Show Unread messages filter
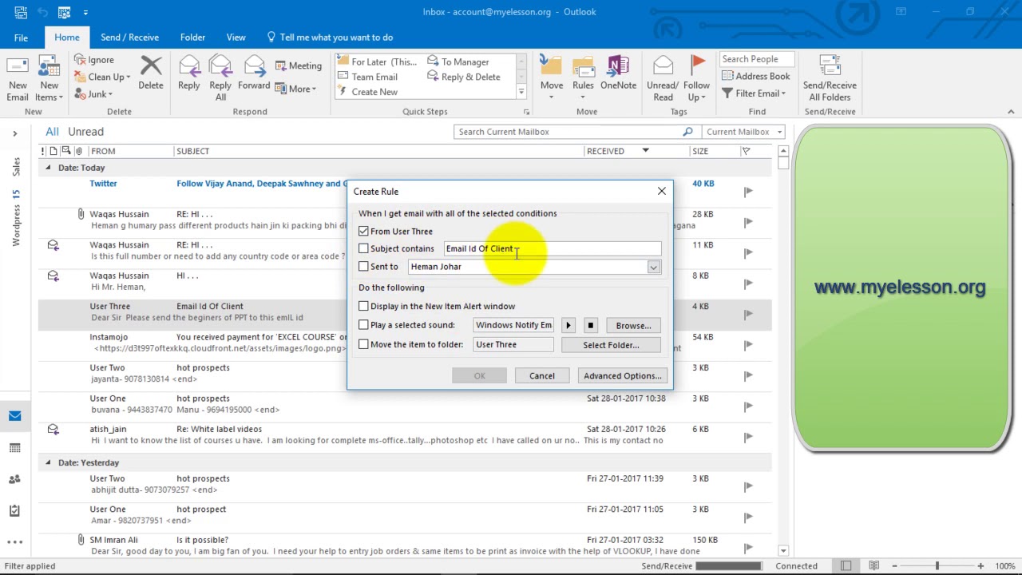Image resolution: width=1022 pixels, height=575 pixels. point(85,132)
